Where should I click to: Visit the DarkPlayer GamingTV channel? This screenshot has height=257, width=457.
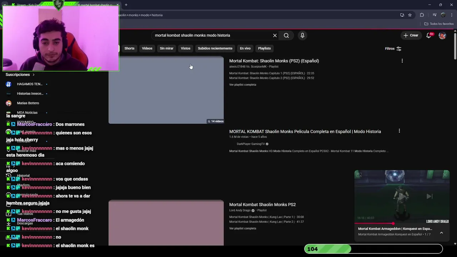coord(251,144)
